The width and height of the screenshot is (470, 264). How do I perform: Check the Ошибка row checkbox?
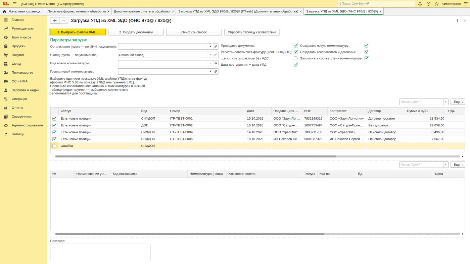(x=54, y=146)
